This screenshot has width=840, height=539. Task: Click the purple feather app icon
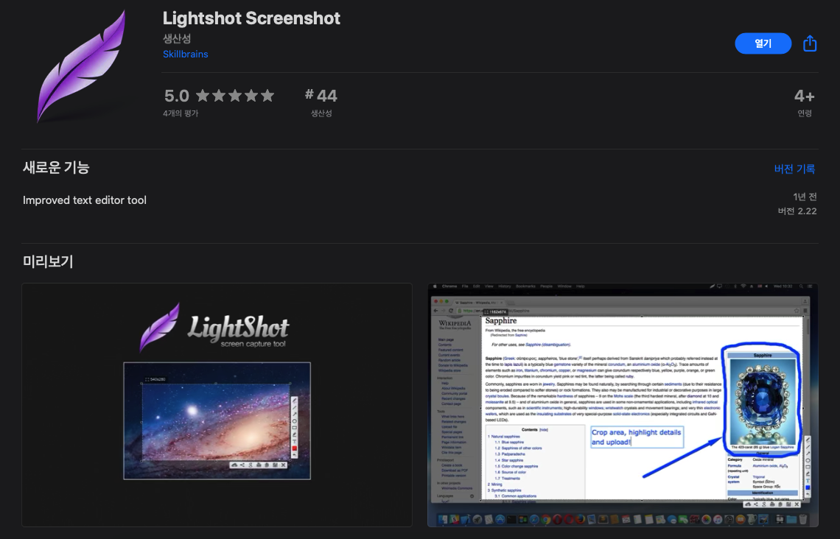[x=82, y=66]
